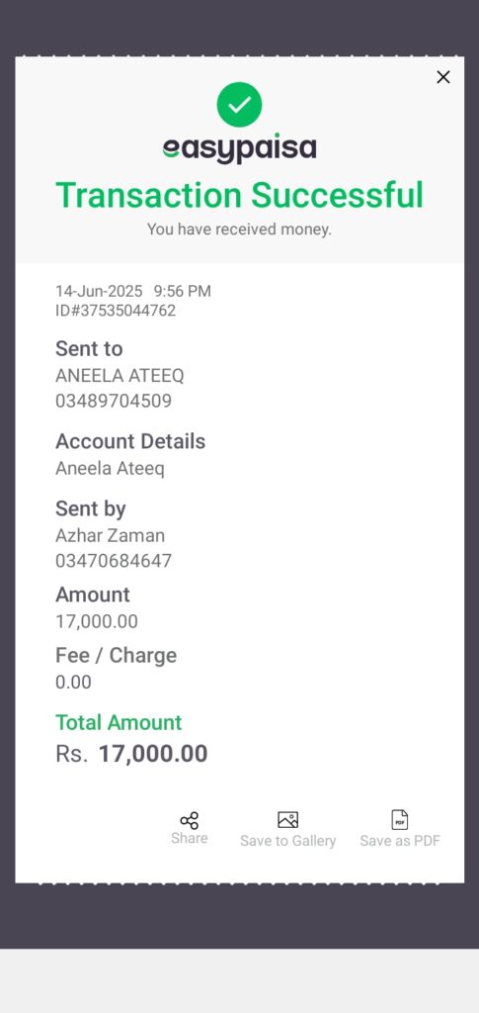Tap the green success checkmark icon

point(239,105)
